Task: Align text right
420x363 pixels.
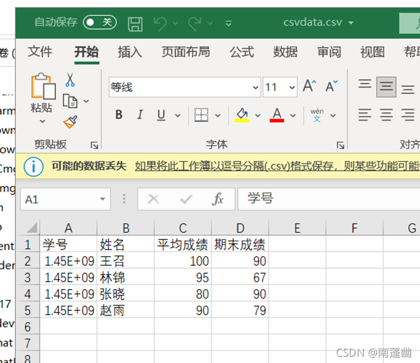Action: [x=407, y=115]
